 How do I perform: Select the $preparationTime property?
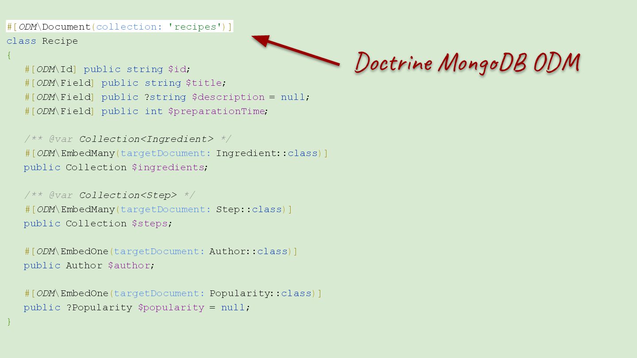coord(216,111)
